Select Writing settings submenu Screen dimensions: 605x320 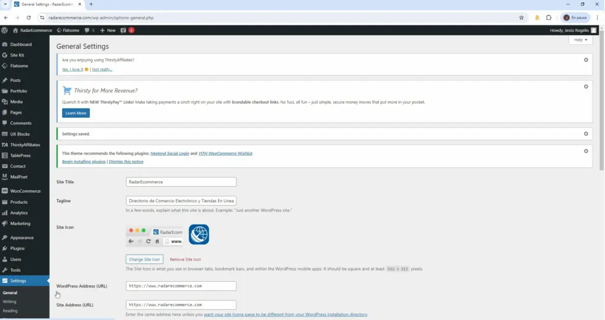click(9, 302)
